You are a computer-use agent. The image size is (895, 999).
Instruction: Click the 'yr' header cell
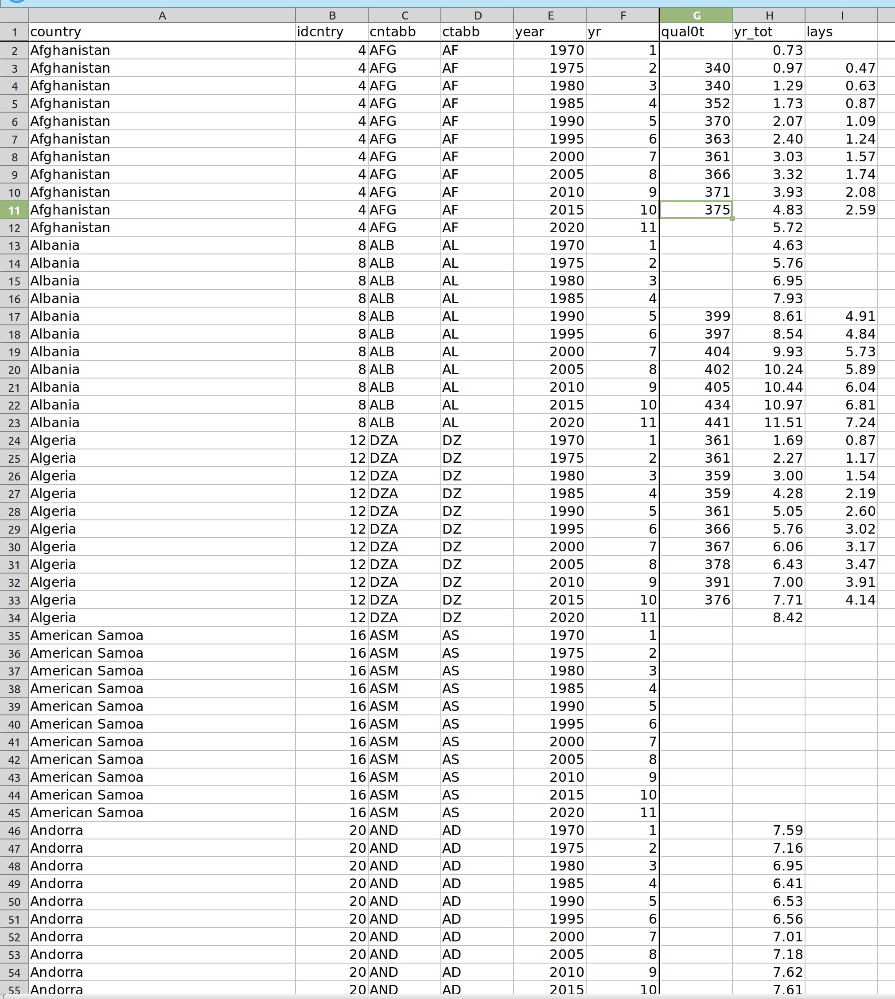click(623, 32)
